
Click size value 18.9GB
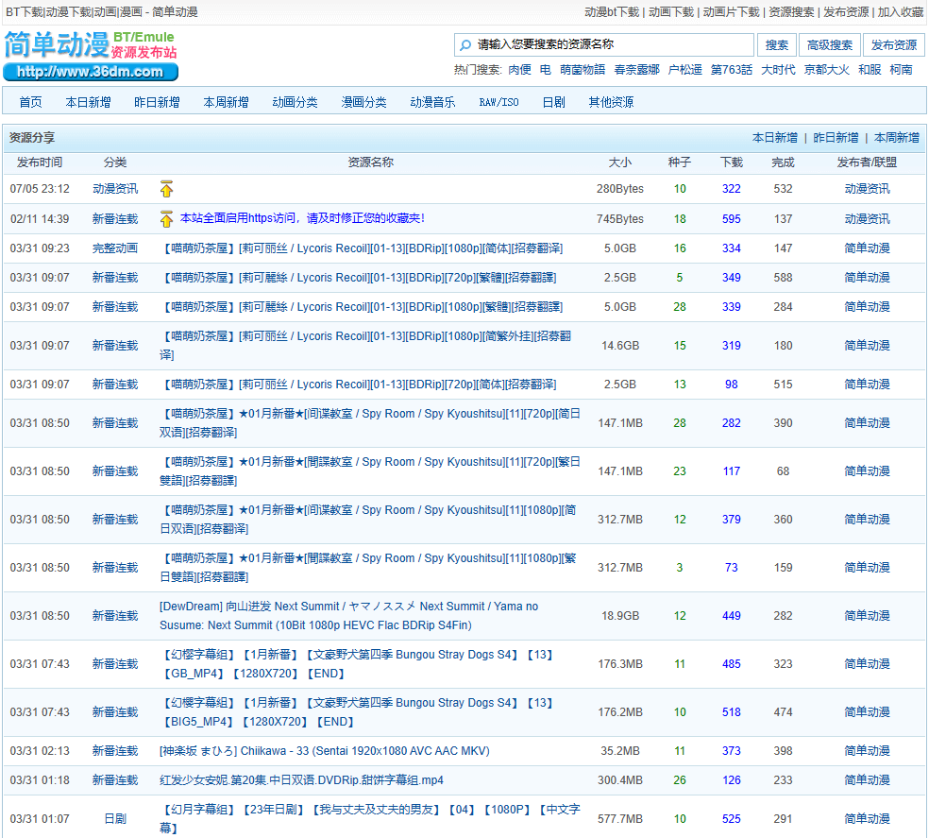(620, 616)
